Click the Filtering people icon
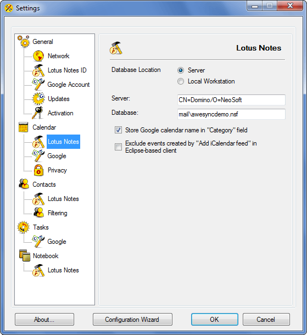The width and height of the screenshot is (307, 335). click(x=38, y=213)
